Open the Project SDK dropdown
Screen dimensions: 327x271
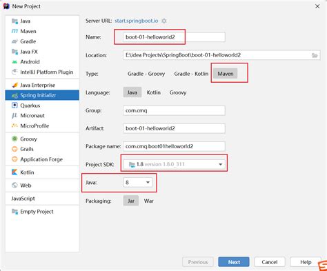(x=174, y=164)
